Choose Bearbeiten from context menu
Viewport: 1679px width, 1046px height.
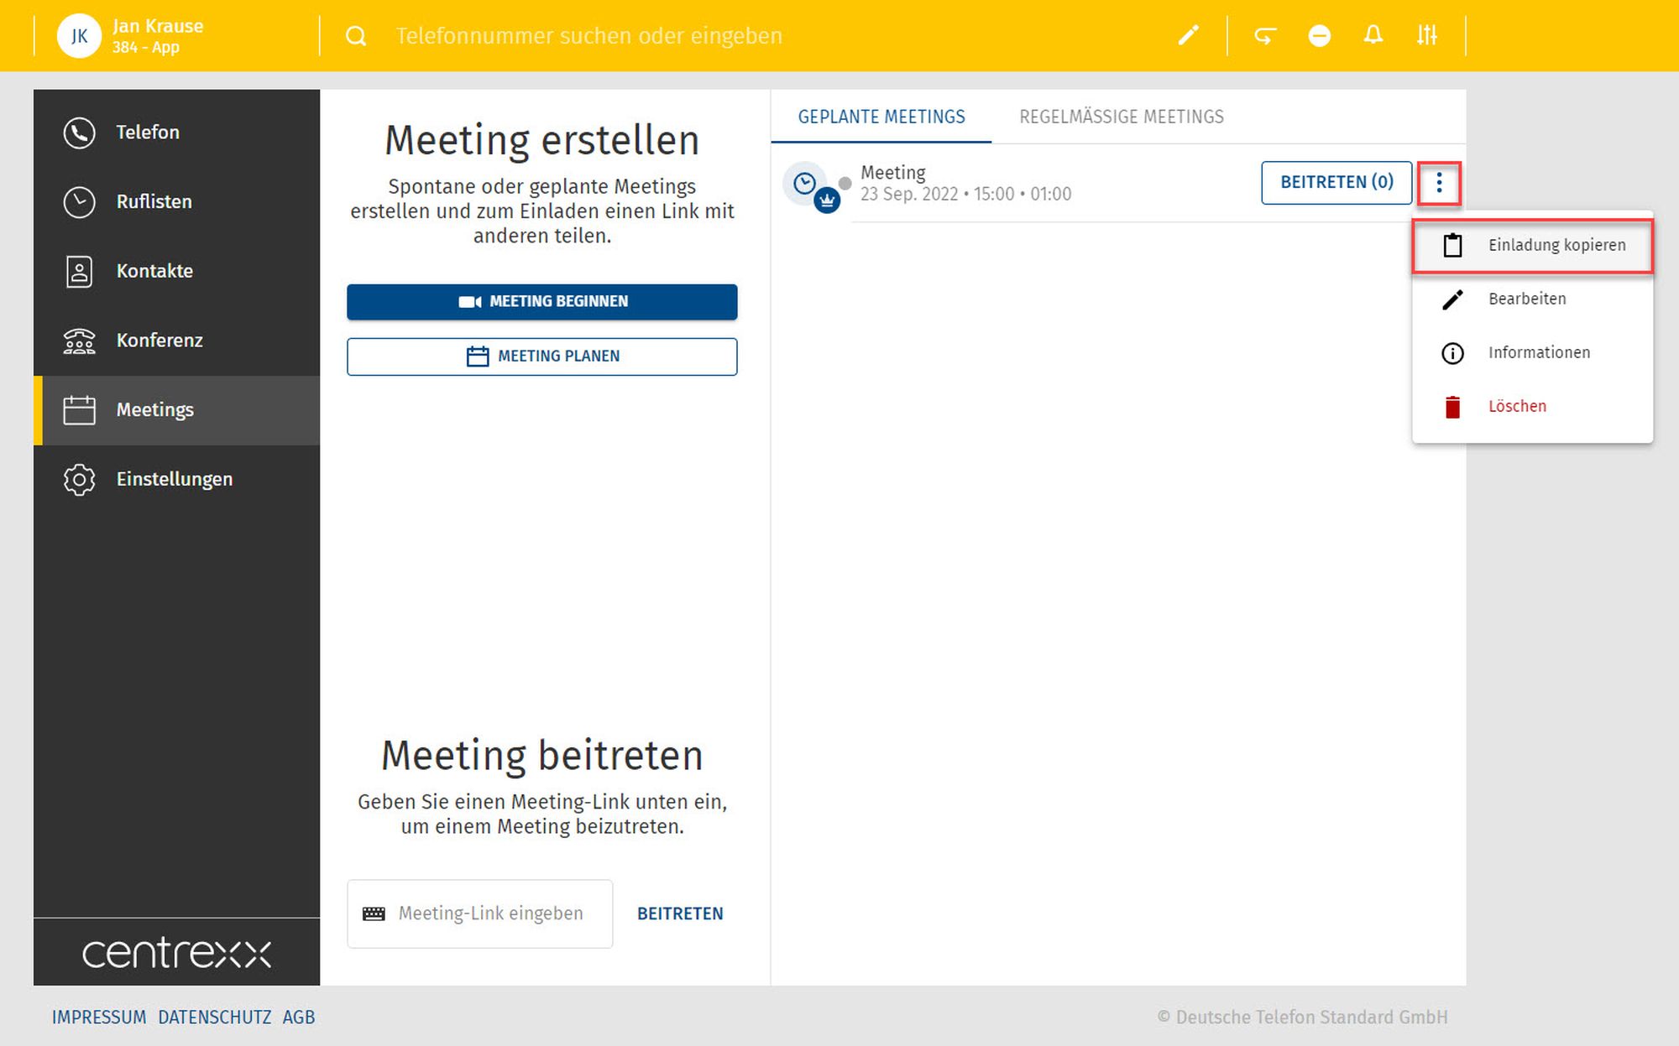[1526, 299]
